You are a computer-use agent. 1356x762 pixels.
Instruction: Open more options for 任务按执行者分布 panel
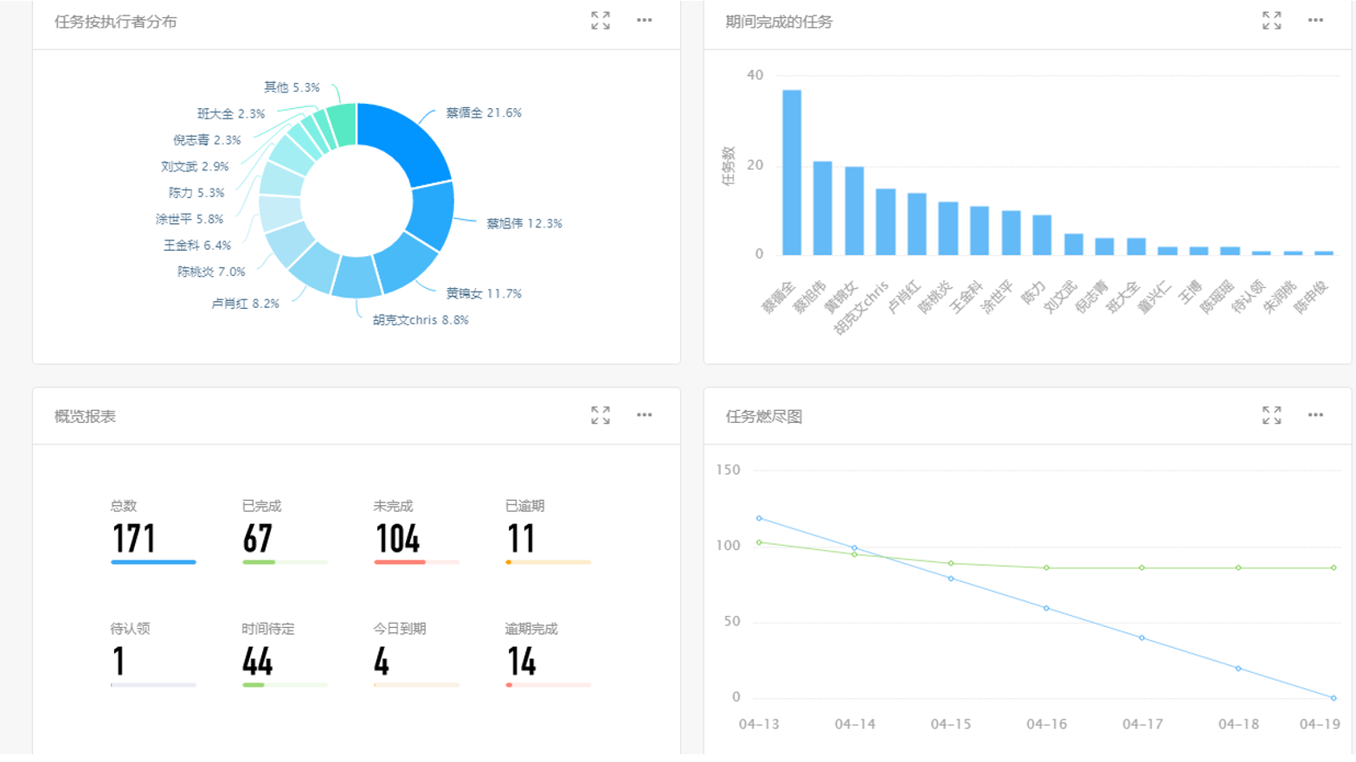coord(645,21)
